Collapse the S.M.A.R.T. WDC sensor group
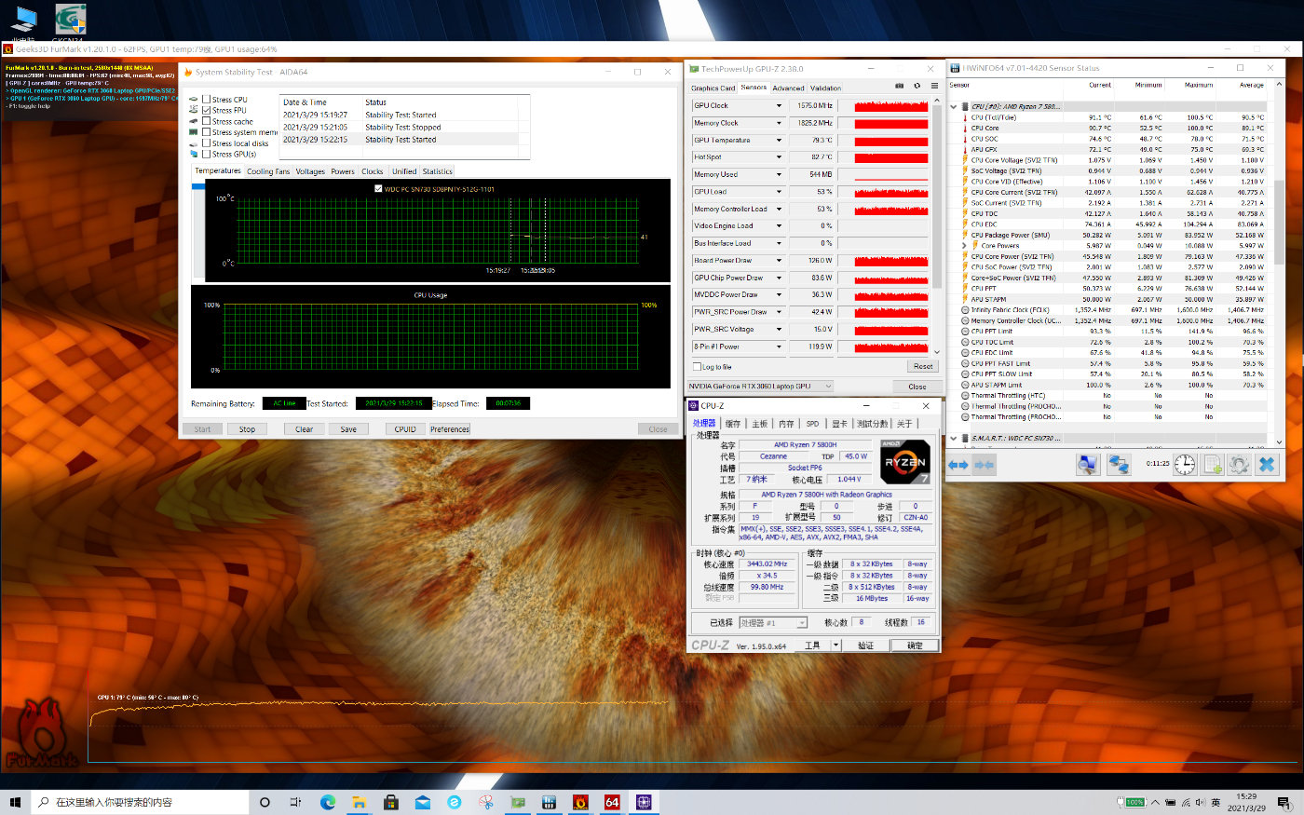 (953, 438)
